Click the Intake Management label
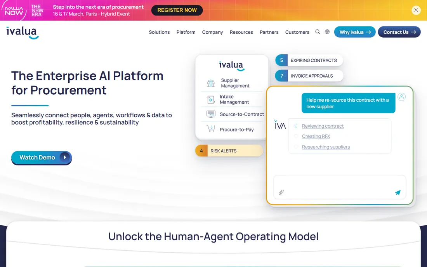The height and width of the screenshot is (267, 427). tap(234, 99)
